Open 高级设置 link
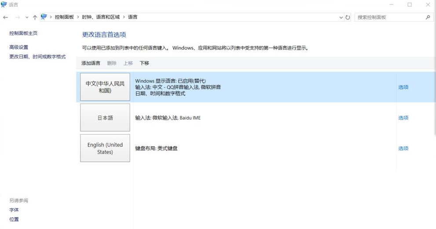436x229 pixels. pyautogui.click(x=18, y=47)
